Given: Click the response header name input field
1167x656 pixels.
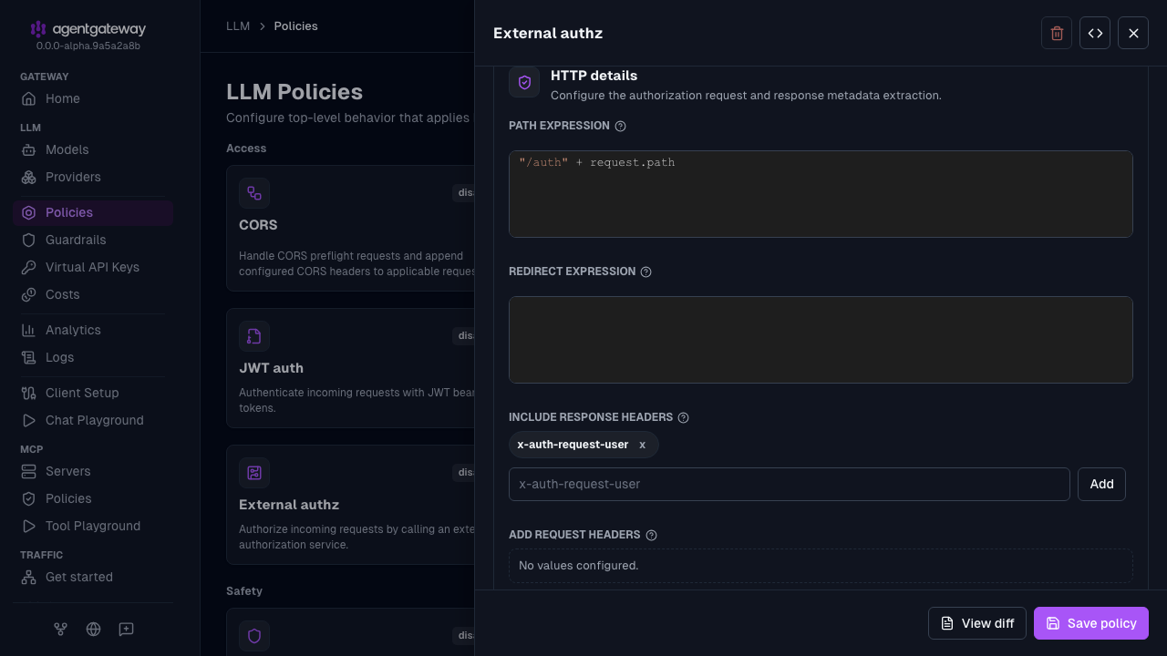Looking at the screenshot, I should pyautogui.click(x=790, y=484).
